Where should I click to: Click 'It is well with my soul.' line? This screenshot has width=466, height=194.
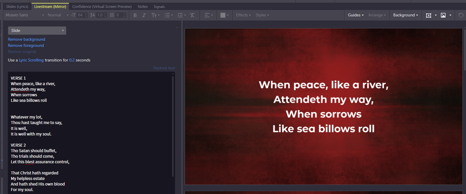pyautogui.click(x=31, y=134)
